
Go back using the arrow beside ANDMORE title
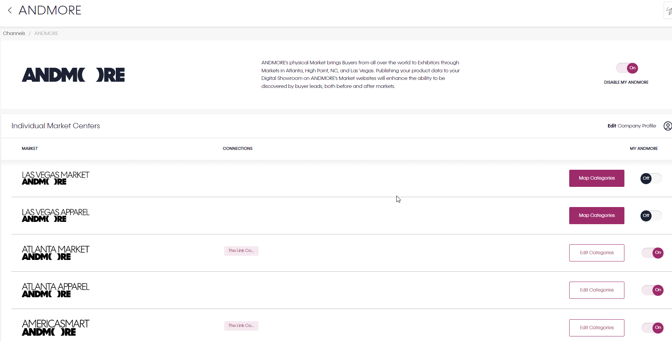coord(10,10)
